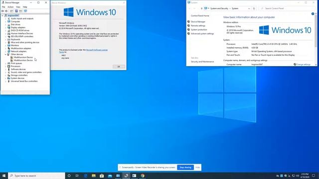This screenshot has height=179, width=319.
Task: Click the scan for hardware changes monitor icon
Action: [25, 11]
